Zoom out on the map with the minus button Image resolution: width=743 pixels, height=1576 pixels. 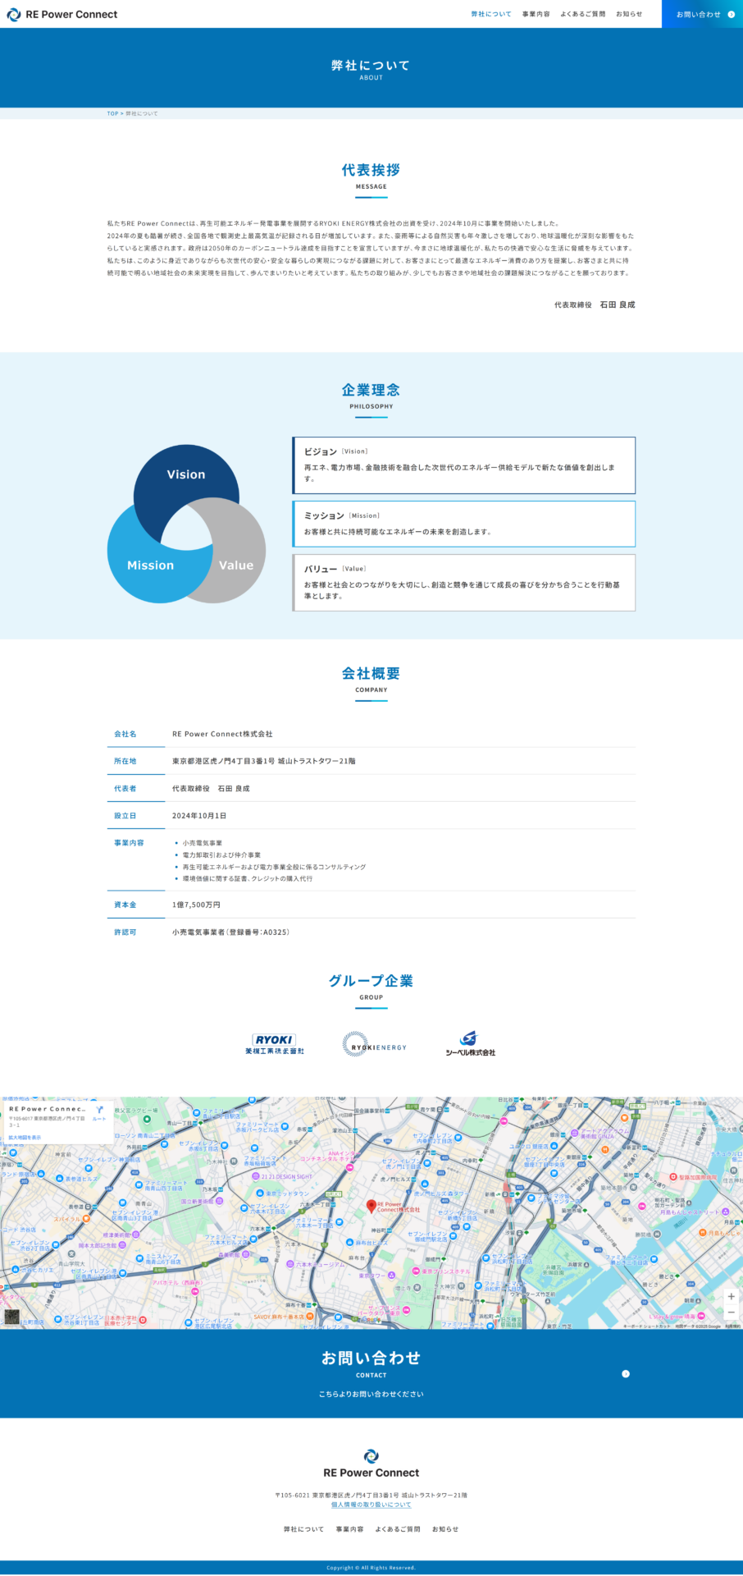731,1313
